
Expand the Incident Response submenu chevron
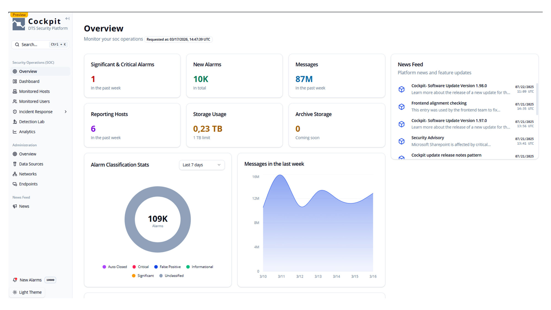[66, 112]
